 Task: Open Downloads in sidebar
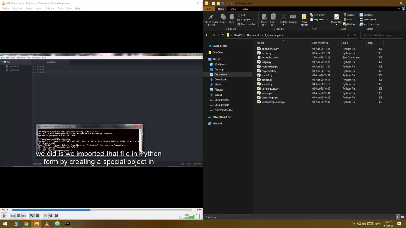(220, 79)
